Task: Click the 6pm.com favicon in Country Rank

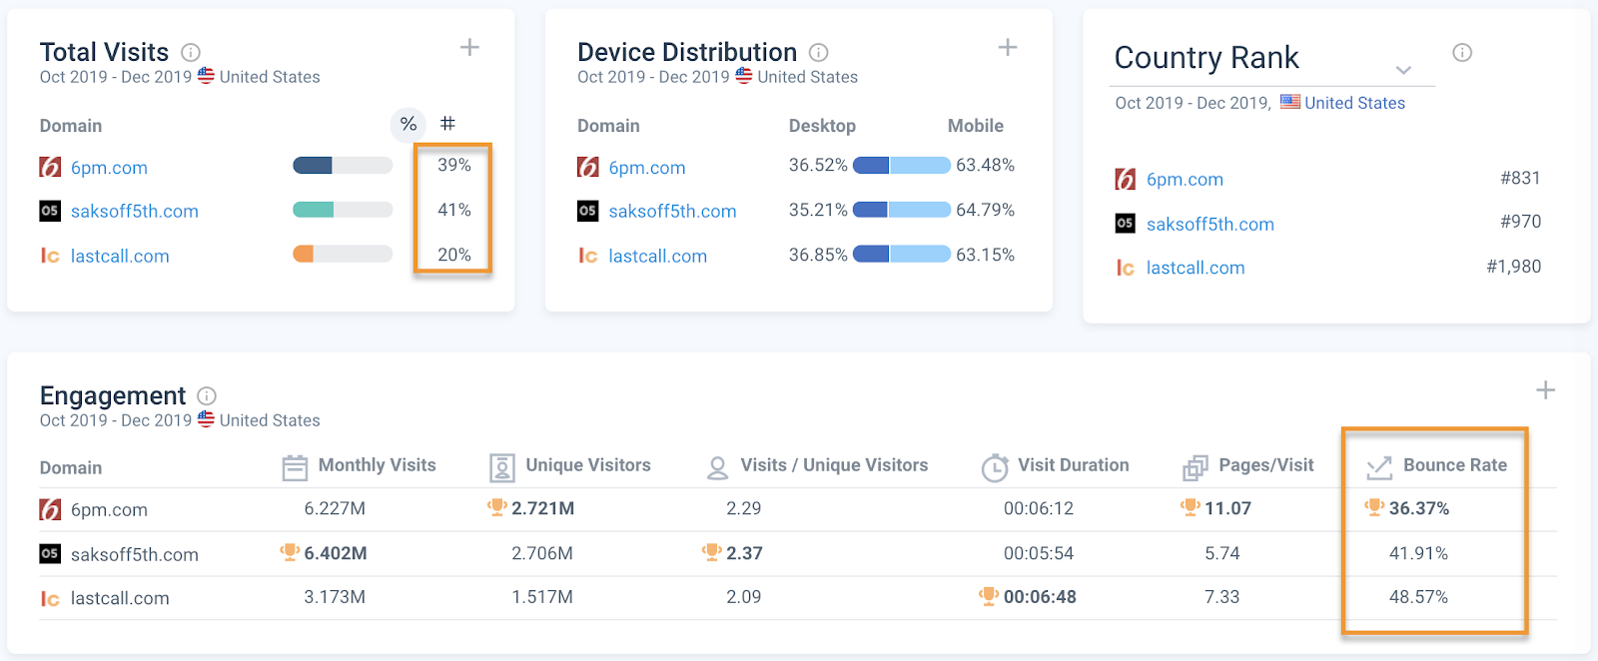Action: pyautogui.click(x=1126, y=179)
